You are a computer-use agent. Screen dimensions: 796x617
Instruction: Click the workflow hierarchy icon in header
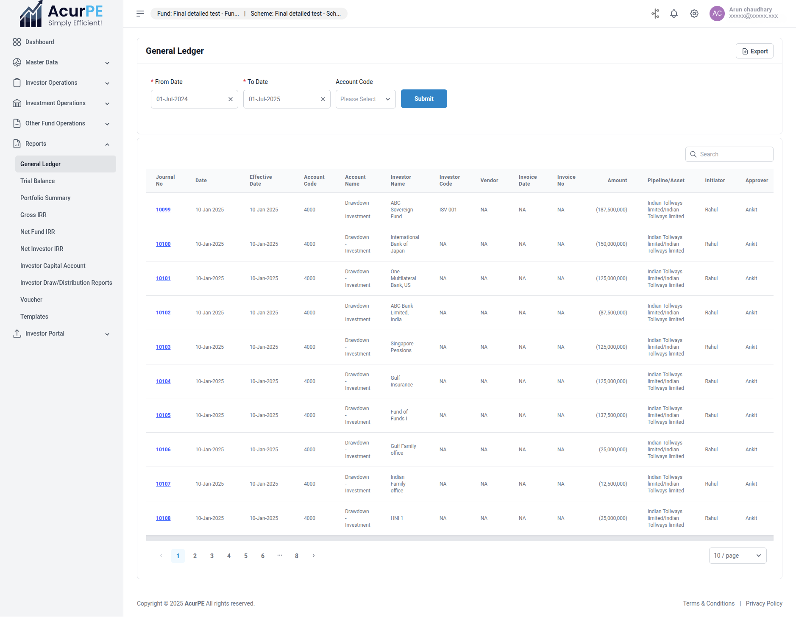tap(655, 14)
